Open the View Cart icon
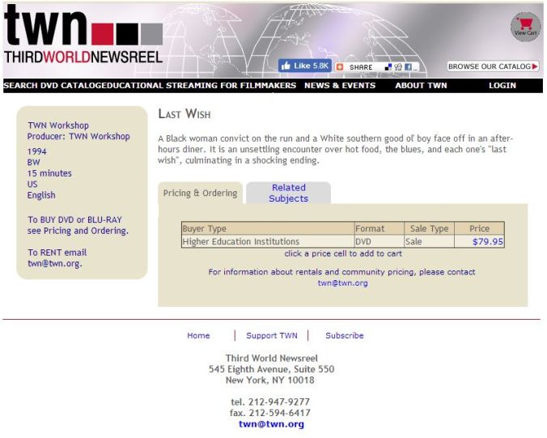Image resolution: width=547 pixels, height=438 pixels. tap(525, 27)
